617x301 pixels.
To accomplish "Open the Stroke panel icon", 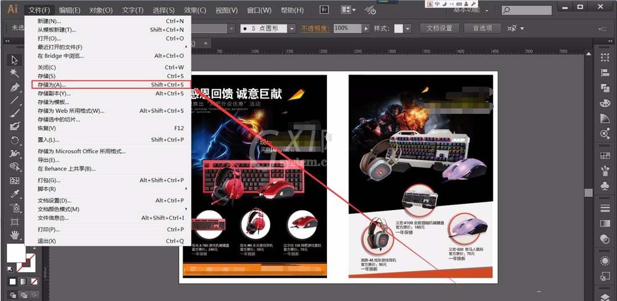I will (x=605, y=208).
